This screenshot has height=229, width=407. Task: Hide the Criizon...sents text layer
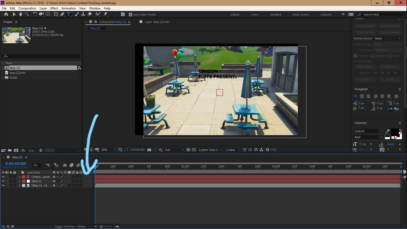tap(3, 177)
